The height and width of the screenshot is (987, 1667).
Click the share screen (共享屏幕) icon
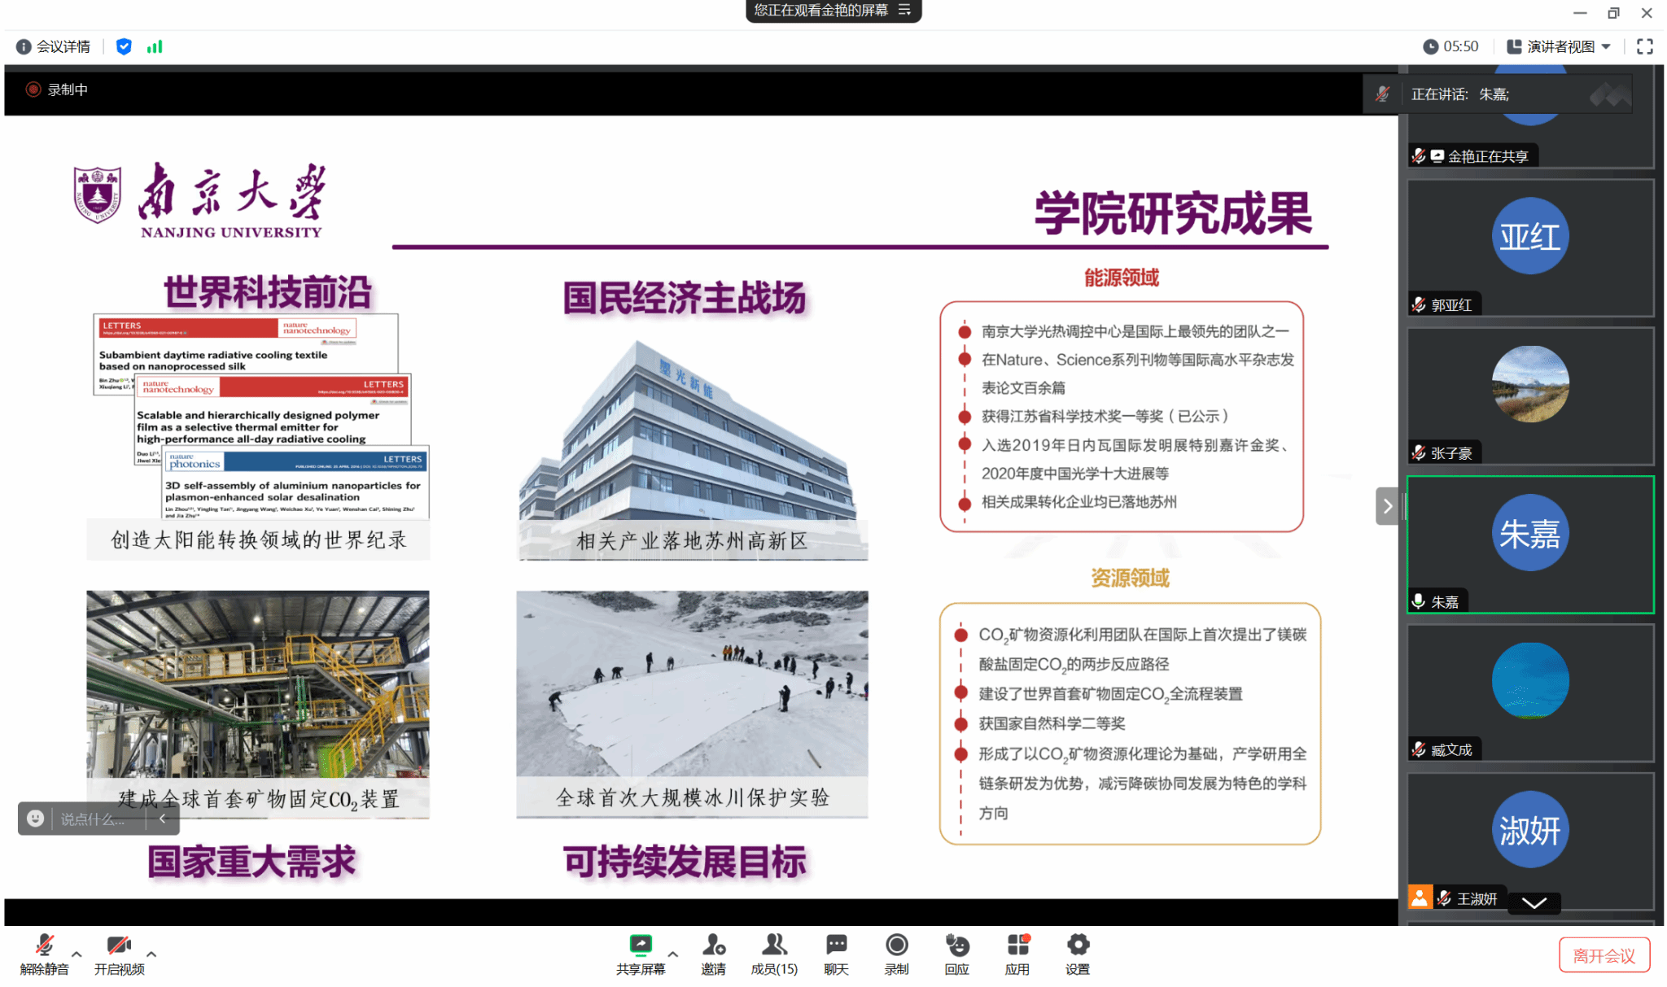(x=641, y=946)
